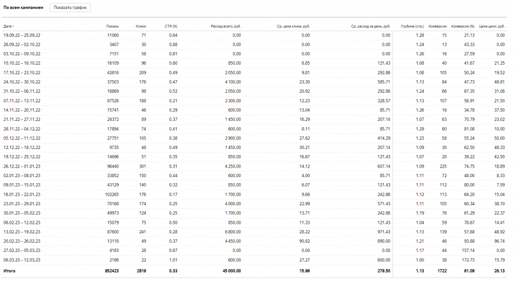Click the Ср. цена клика, руб. header
Image resolution: width=514 pixels, height=281 pixels.
click(x=293, y=26)
